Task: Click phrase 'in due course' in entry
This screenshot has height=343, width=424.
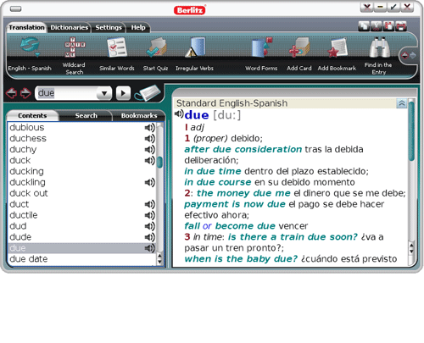Action: (x=218, y=182)
